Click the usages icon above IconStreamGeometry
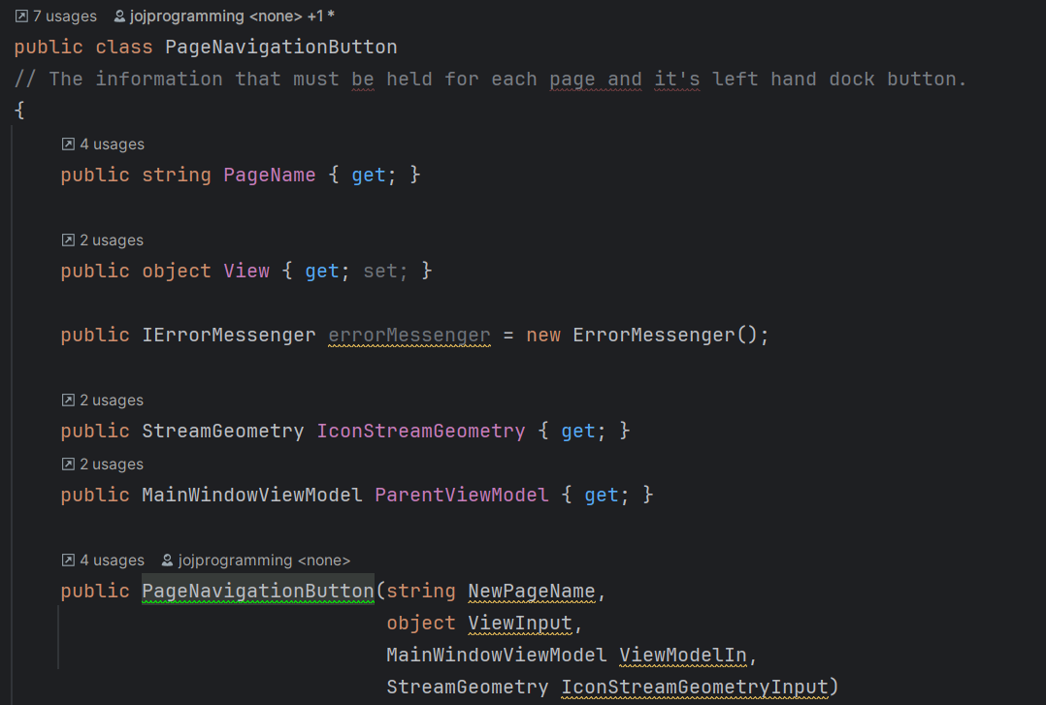1046x705 pixels. (x=68, y=401)
